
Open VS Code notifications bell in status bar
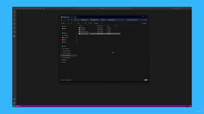[x=190, y=106]
